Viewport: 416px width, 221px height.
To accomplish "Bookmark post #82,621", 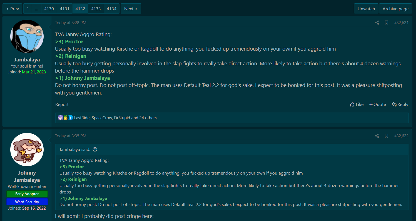I will coord(387,23).
